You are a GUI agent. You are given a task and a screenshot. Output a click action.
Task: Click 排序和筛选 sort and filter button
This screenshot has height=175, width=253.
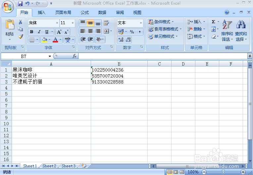click(227, 30)
